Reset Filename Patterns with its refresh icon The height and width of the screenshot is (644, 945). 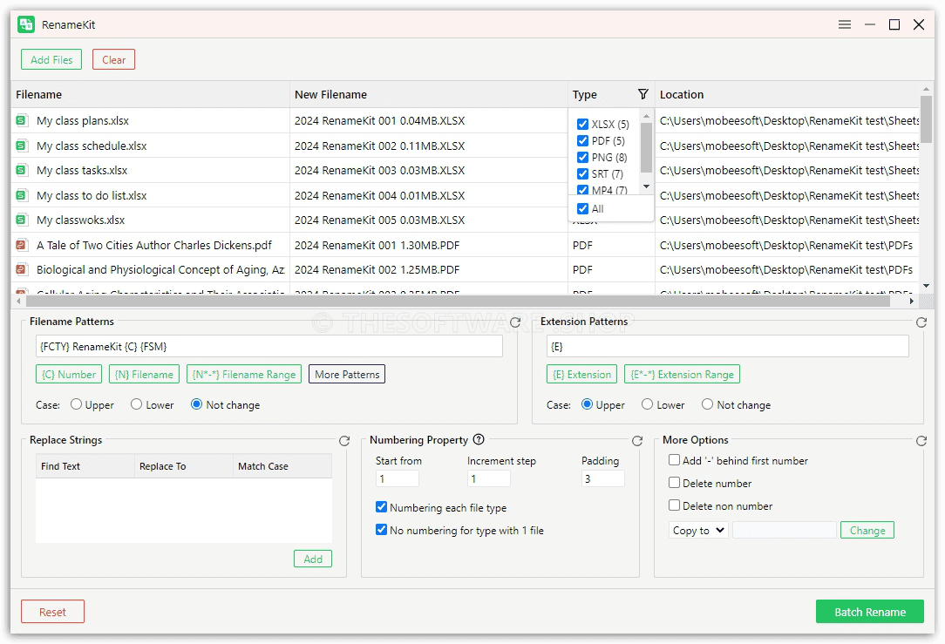[x=514, y=322]
